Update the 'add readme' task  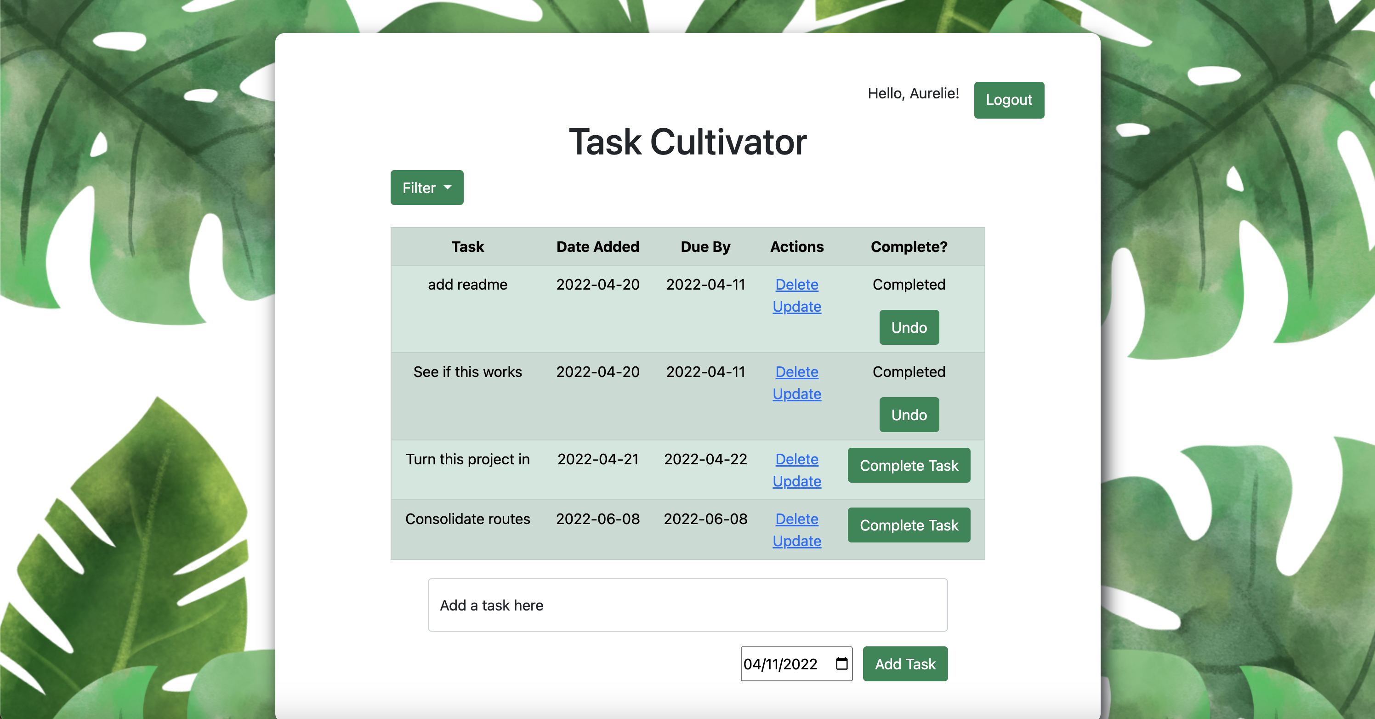point(796,307)
